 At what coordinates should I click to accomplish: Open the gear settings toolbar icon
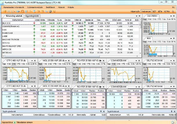pos(50,11)
